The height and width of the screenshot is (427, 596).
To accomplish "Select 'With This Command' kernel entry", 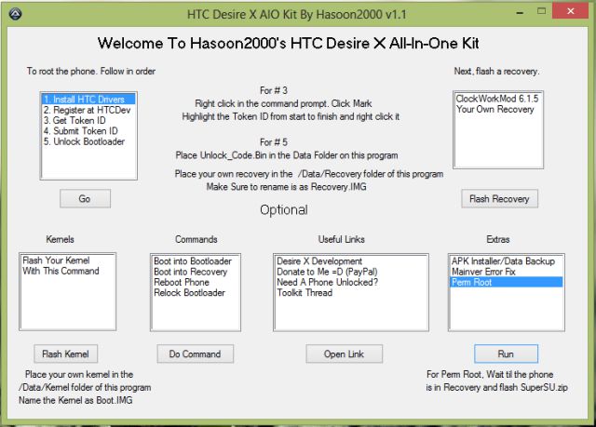I will point(68,271).
